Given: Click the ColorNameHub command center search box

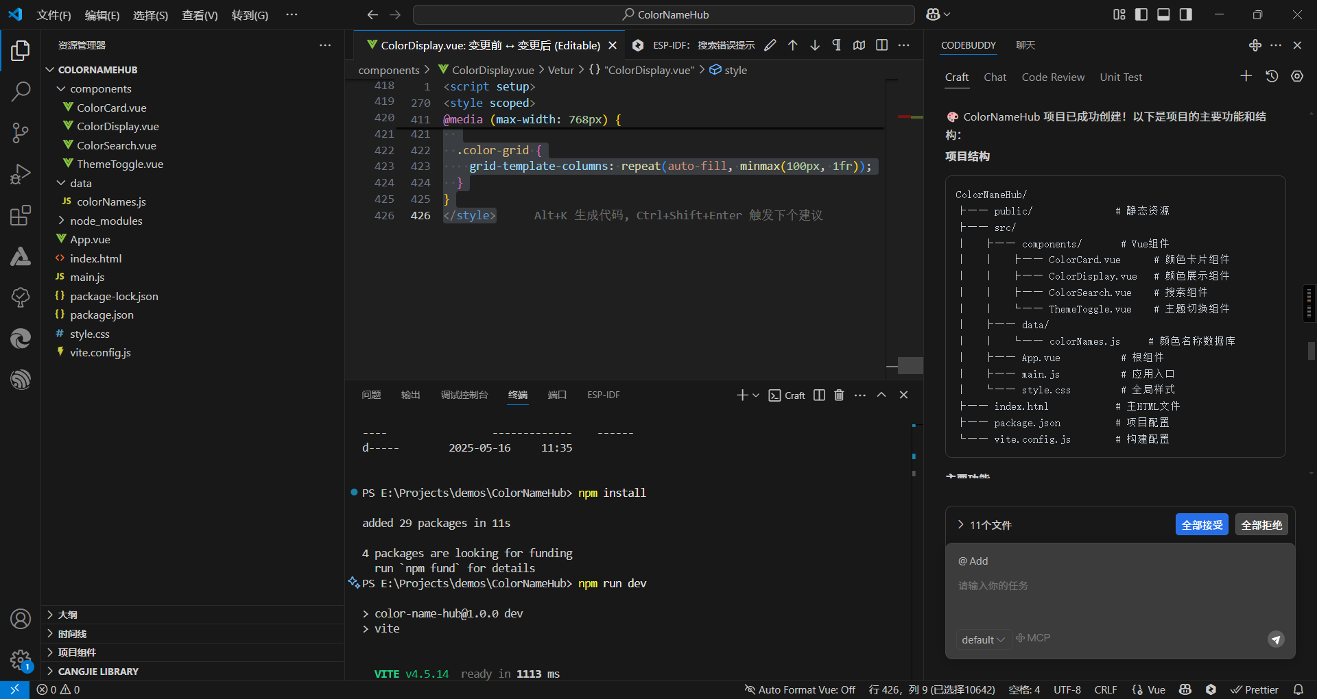Looking at the screenshot, I should tap(664, 14).
